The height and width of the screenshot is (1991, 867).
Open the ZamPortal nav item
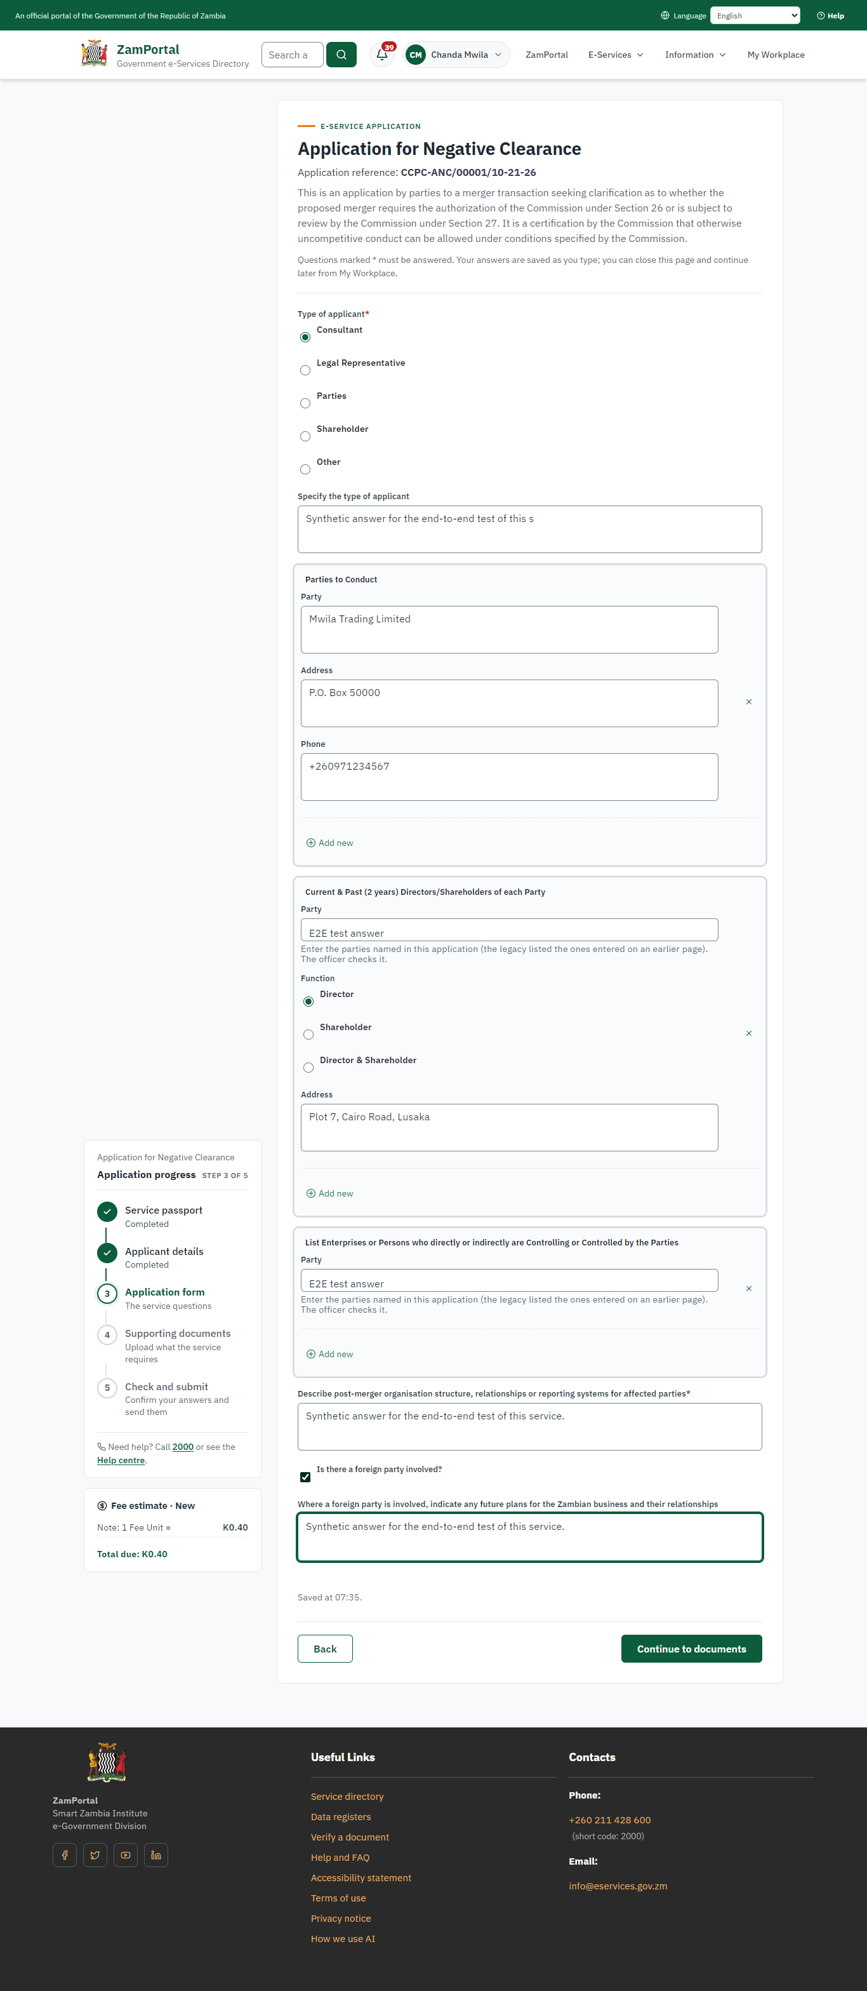tap(546, 55)
